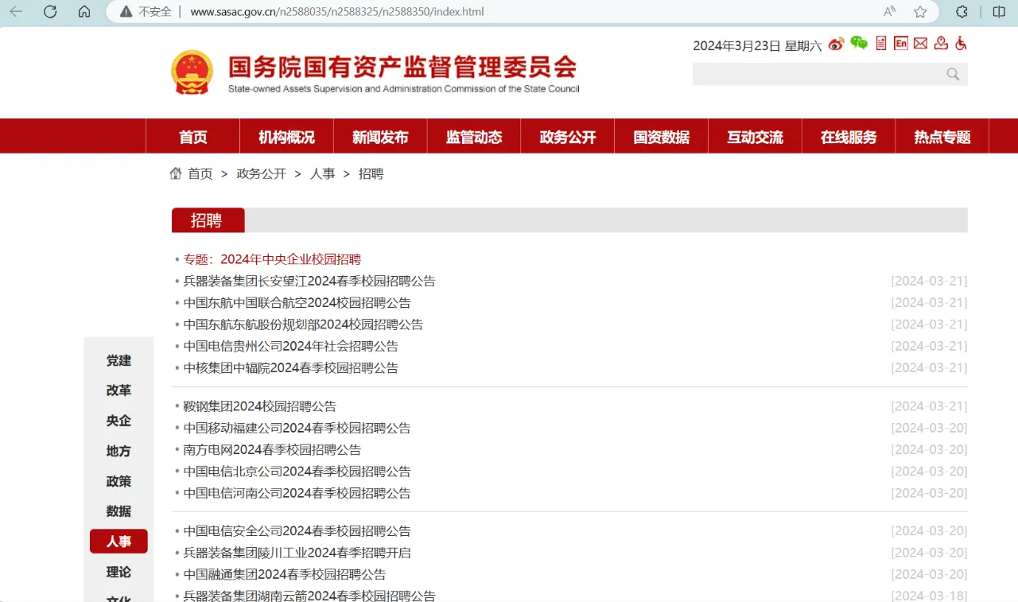1018x602 pixels.
Task: Open the red mobile page icon beside WeChat
Action: tap(881, 44)
